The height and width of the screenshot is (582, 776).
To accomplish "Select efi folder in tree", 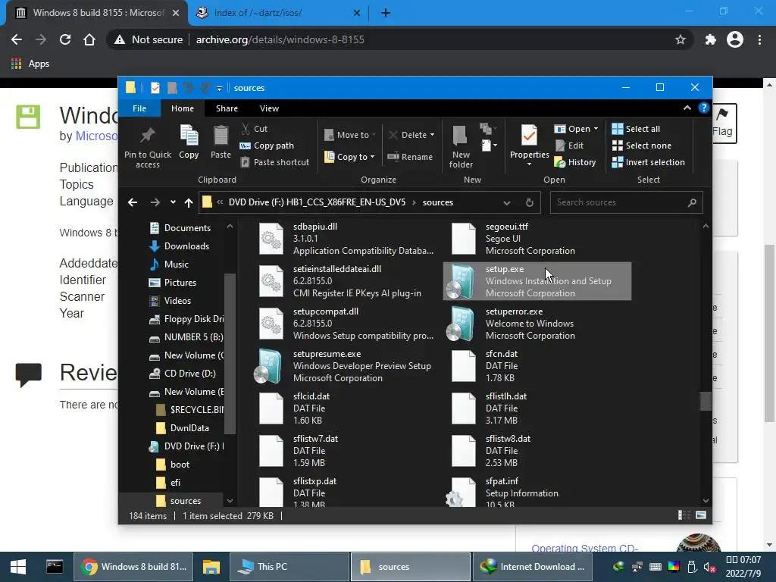I will [168, 483].
